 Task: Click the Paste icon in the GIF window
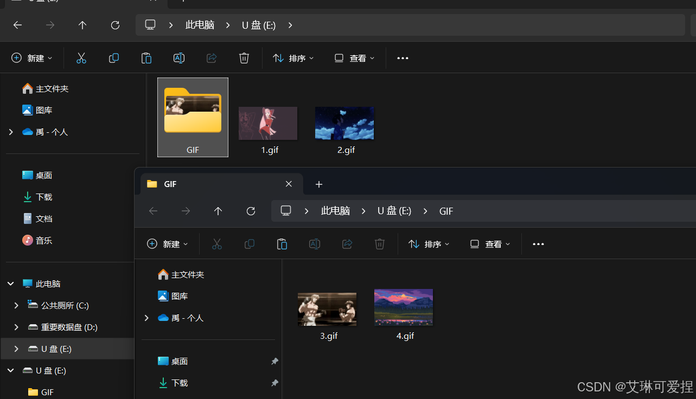[282, 243]
